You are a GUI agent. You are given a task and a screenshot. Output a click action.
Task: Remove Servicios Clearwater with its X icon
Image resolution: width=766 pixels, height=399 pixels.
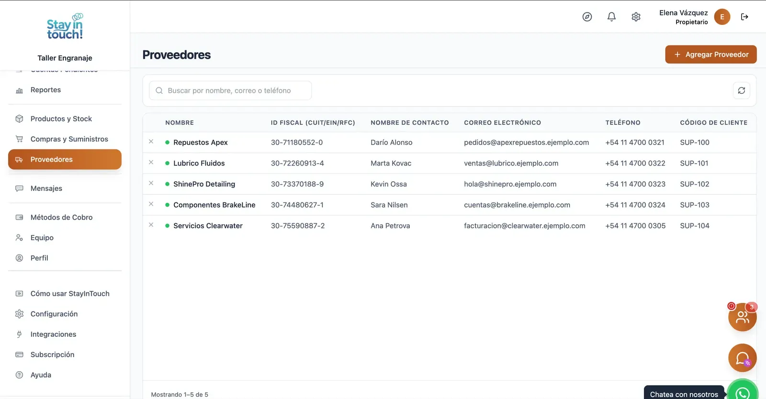(x=151, y=225)
